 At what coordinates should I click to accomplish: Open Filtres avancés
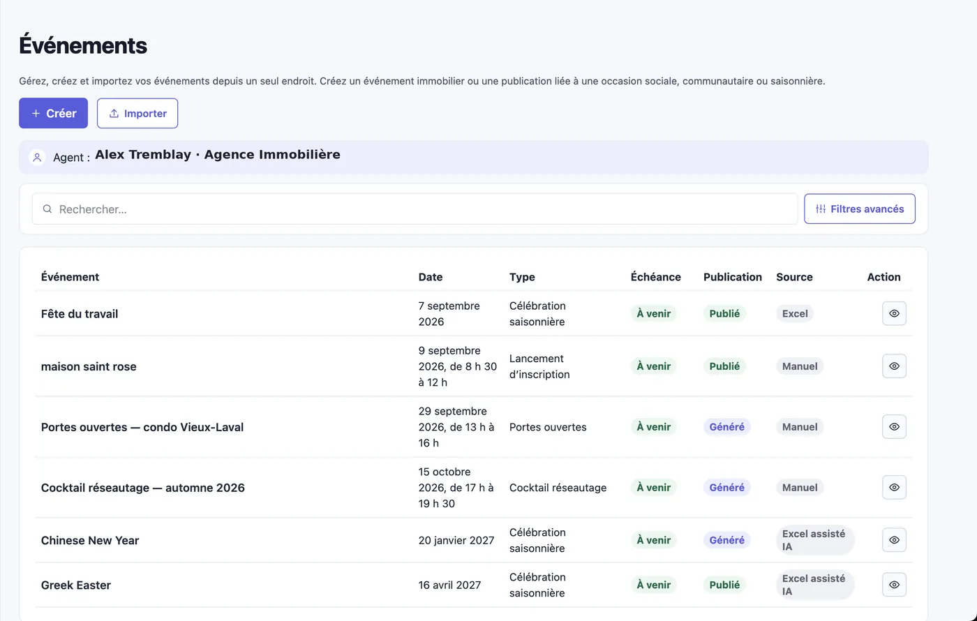pyautogui.click(x=860, y=209)
